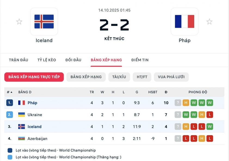Go to the ĐIỂM TIN tab

click(140, 60)
